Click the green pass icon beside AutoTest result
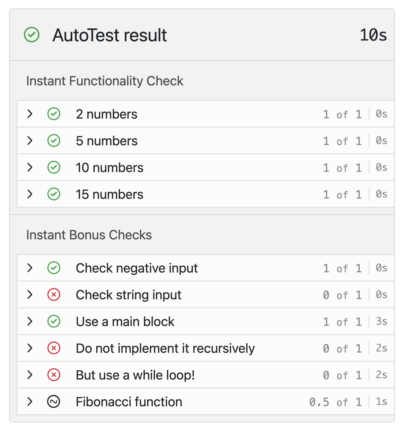 pos(32,35)
